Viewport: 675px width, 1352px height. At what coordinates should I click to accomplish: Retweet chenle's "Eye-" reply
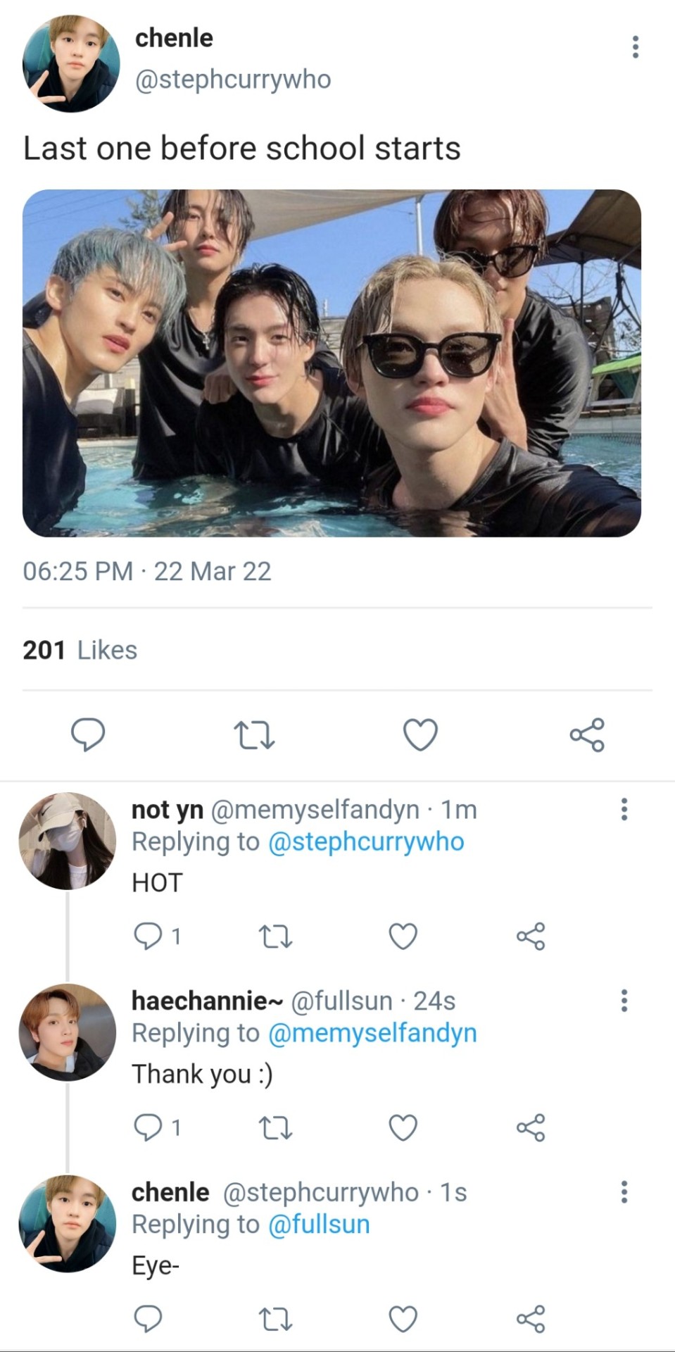[x=275, y=1319]
